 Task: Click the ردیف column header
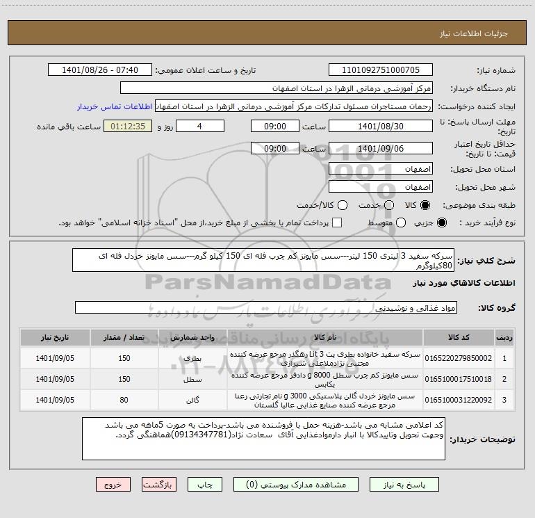(504, 338)
